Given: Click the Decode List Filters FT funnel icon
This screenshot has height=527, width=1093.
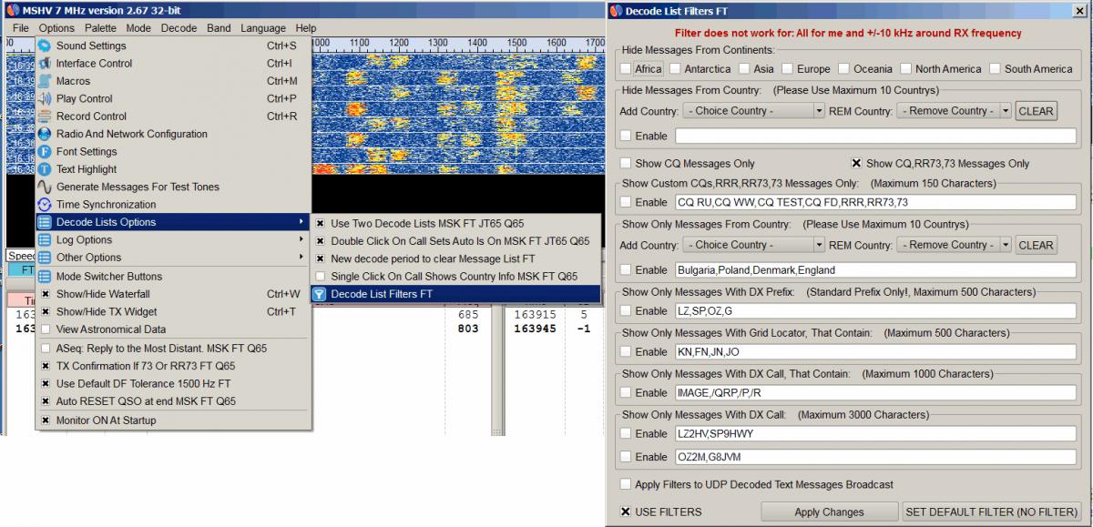Looking at the screenshot, I should click(320, 294).
